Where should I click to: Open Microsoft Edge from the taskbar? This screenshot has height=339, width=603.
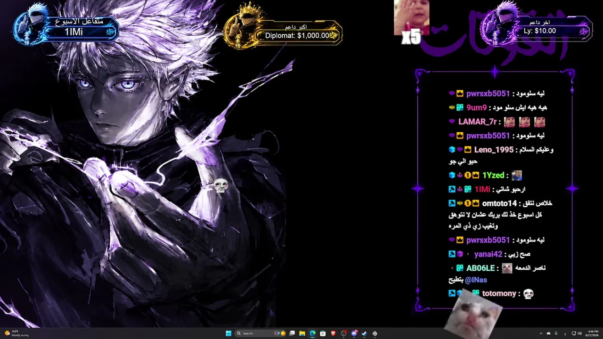pyautogui.click(x=312, y=333)
